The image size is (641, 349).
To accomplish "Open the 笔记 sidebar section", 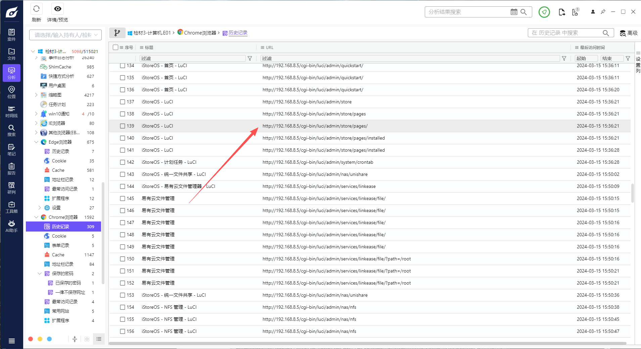I will (11, 149).
